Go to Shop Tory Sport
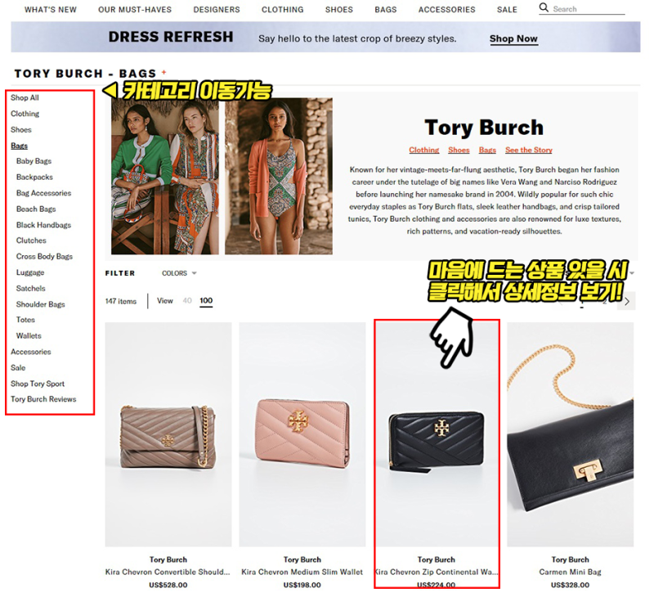Screen dimensions: 654x593 click(x=38, y=384)
